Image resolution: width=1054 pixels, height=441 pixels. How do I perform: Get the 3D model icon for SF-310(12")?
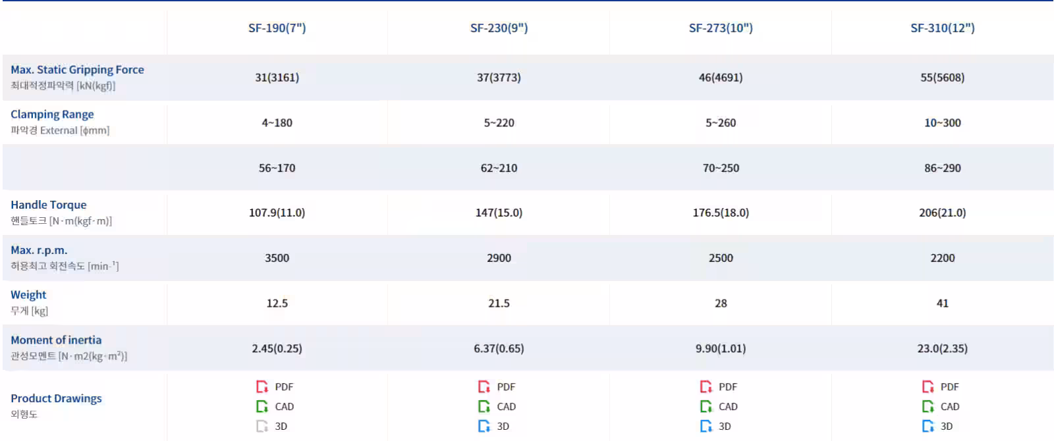[928, 426]
